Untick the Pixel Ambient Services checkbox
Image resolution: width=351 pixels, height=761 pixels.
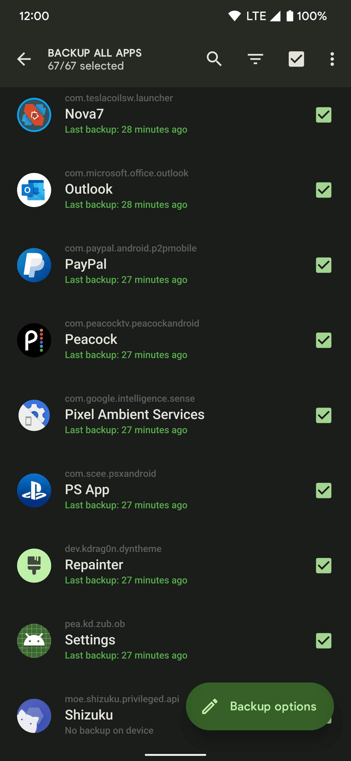tap(323, 415)
